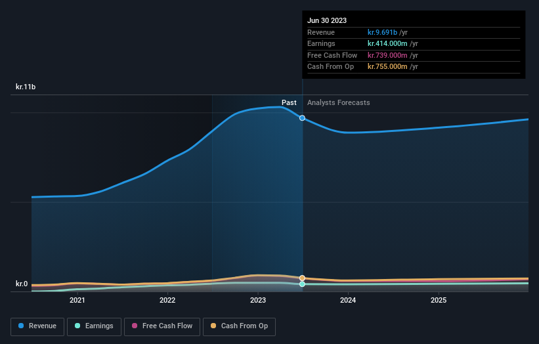Toggle the Revenue legend button
The image size is (539, 344).
(x=37, y=326)
